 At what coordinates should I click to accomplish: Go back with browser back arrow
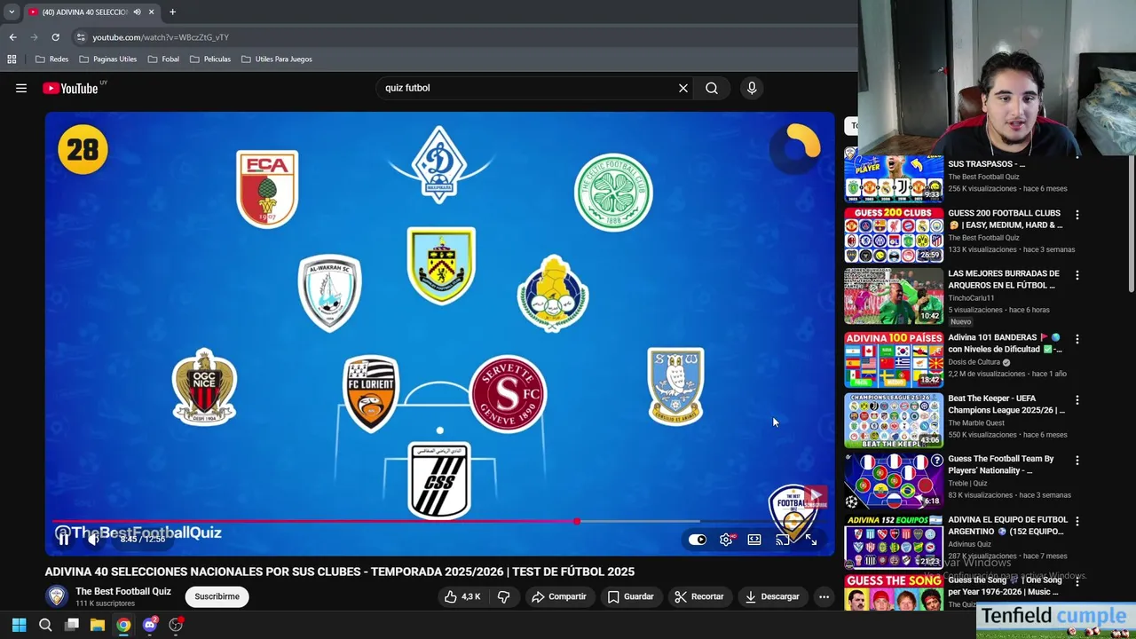(x=12, y=37)
